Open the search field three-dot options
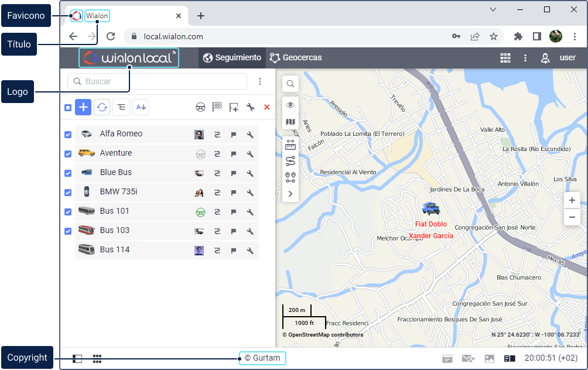Viewport: 588px width, 370px height. pyautogui.click(x=260, y=81)
